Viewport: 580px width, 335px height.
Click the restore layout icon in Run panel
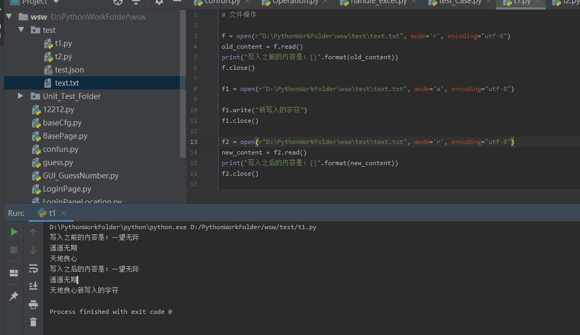coord(14,273)
